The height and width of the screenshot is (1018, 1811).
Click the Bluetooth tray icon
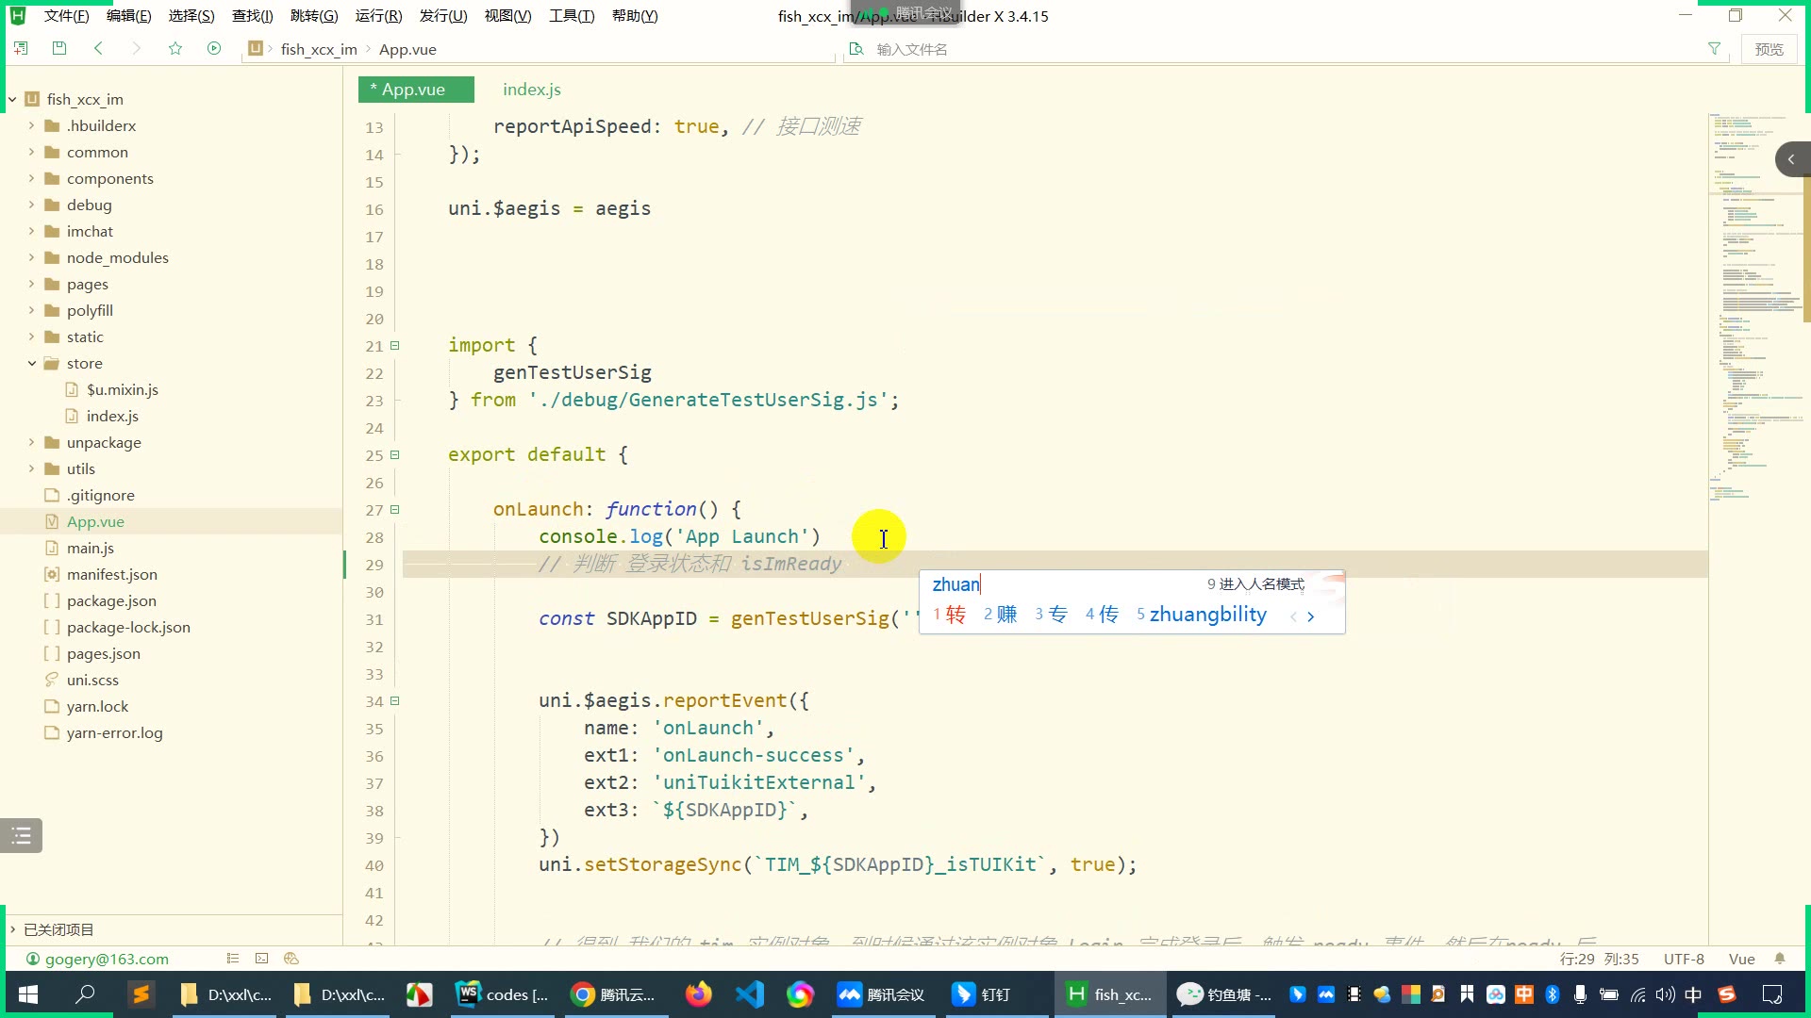tap(1553, 994)
